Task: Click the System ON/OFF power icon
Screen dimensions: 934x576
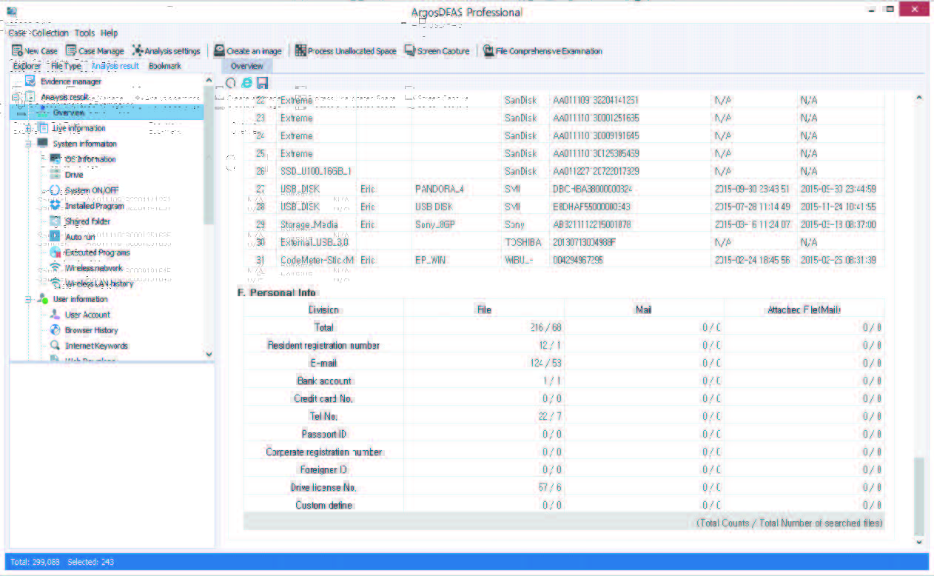Action: [55, 190]
